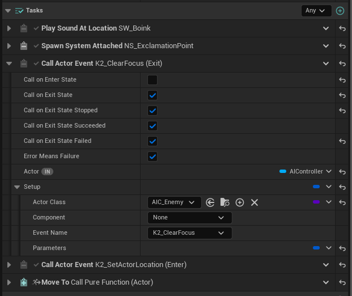The width and height of the screenshot is (352, 296).
Task: Reset the K2_ClearFocus task row
Action: click(x=342, y=64)
